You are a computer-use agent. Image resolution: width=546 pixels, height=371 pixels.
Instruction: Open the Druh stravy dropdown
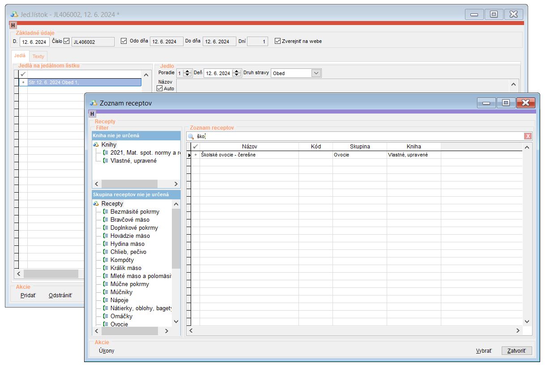click(x=316, y=73)
